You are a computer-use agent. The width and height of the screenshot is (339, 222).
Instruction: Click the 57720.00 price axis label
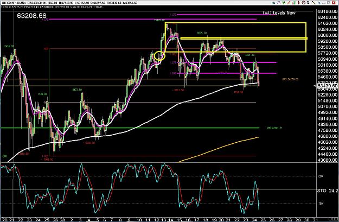coord(328,53)
